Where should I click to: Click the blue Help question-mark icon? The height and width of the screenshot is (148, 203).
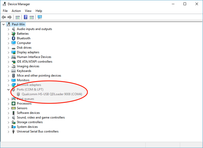click(26, 17)
